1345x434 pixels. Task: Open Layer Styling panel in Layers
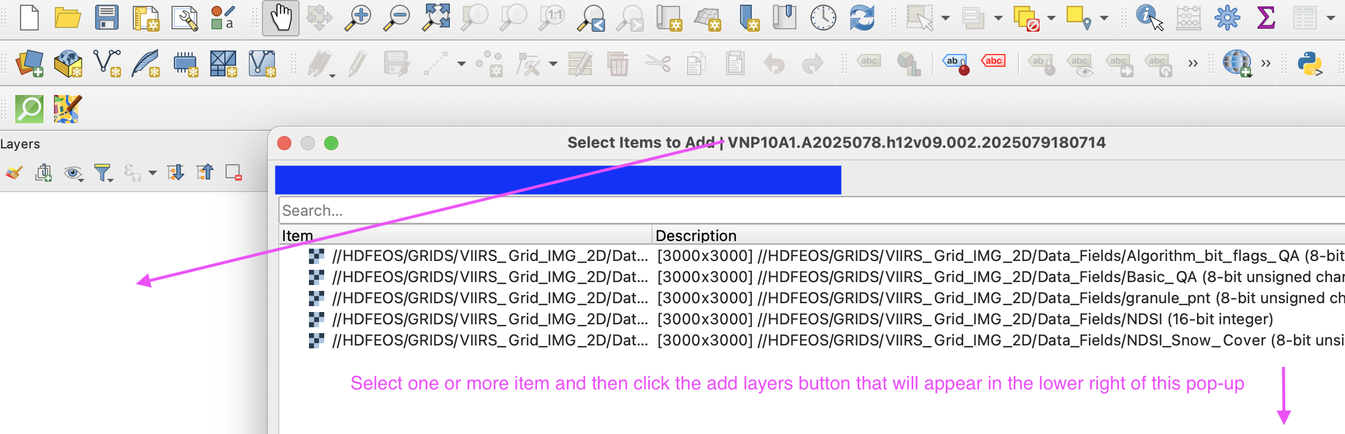click(x=14, y=172)
